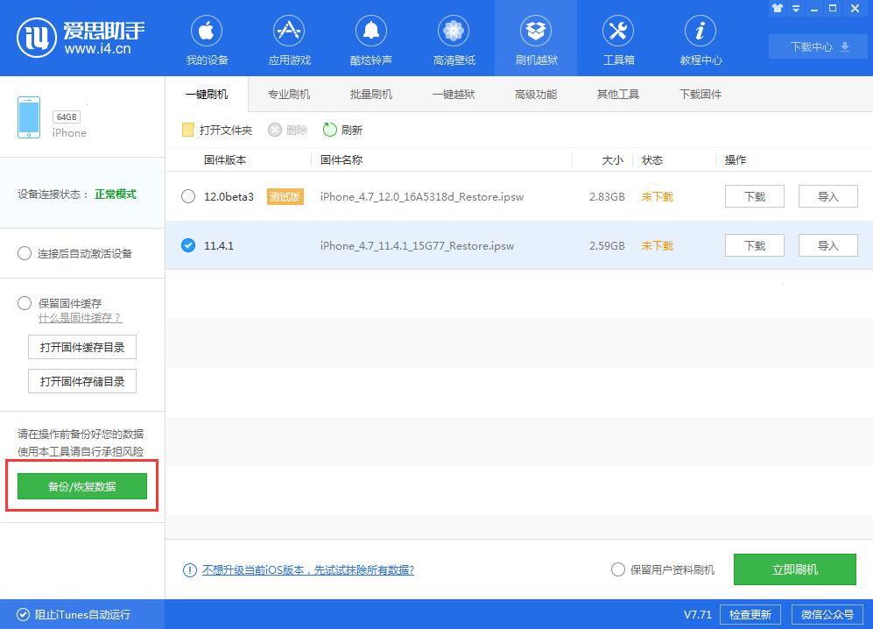Open the 我的设备 (My Device) section
This screenshot has height=629, width=873.
207,39
